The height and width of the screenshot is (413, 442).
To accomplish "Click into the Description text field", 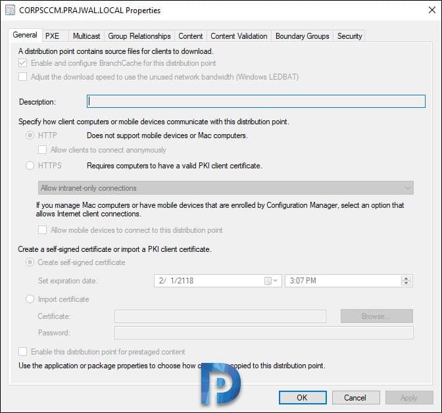I will (256, 101).
